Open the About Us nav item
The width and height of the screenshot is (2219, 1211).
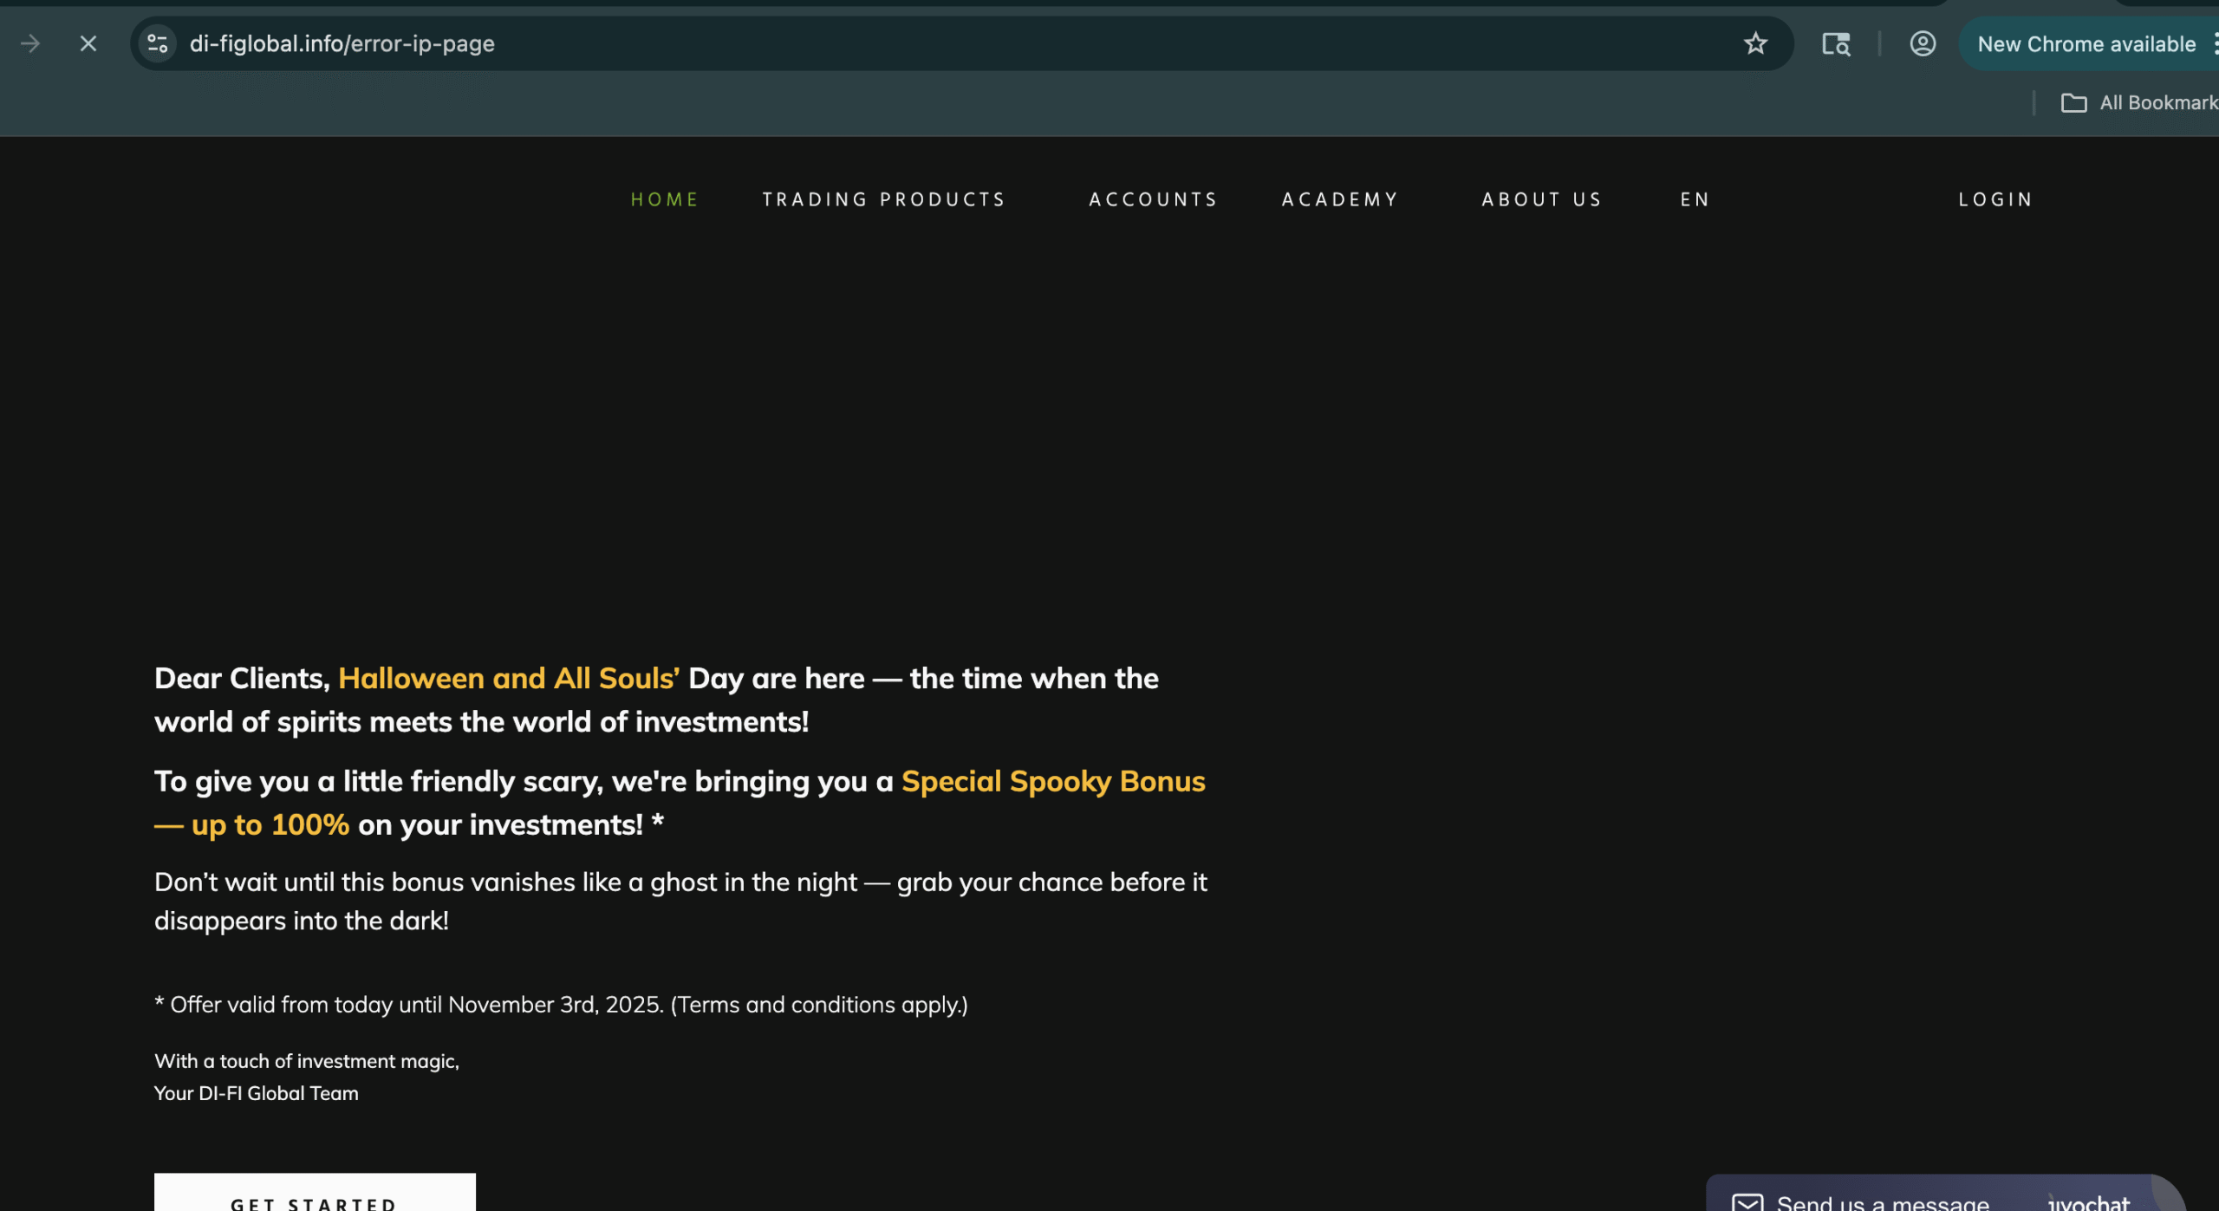click(x=1542, y=199)
